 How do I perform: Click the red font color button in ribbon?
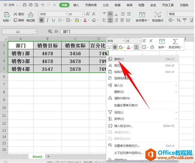click(86, 20)
